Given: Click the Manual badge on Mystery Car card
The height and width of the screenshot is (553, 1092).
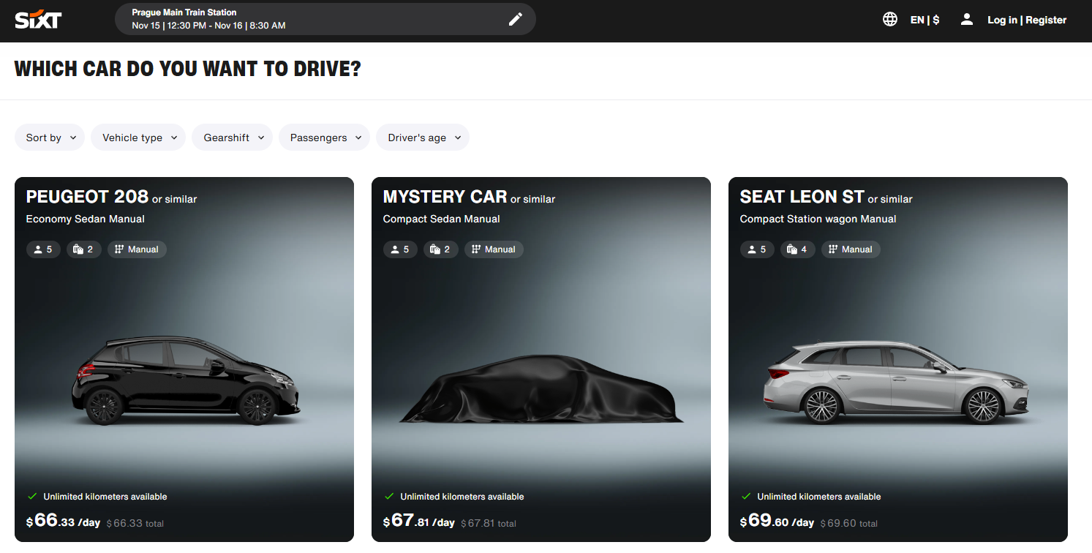Looking at the screenshot, I should pos(494,249).
